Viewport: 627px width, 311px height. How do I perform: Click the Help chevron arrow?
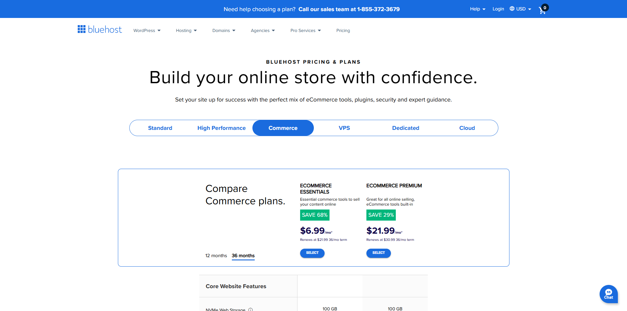(x=484, y=9)
